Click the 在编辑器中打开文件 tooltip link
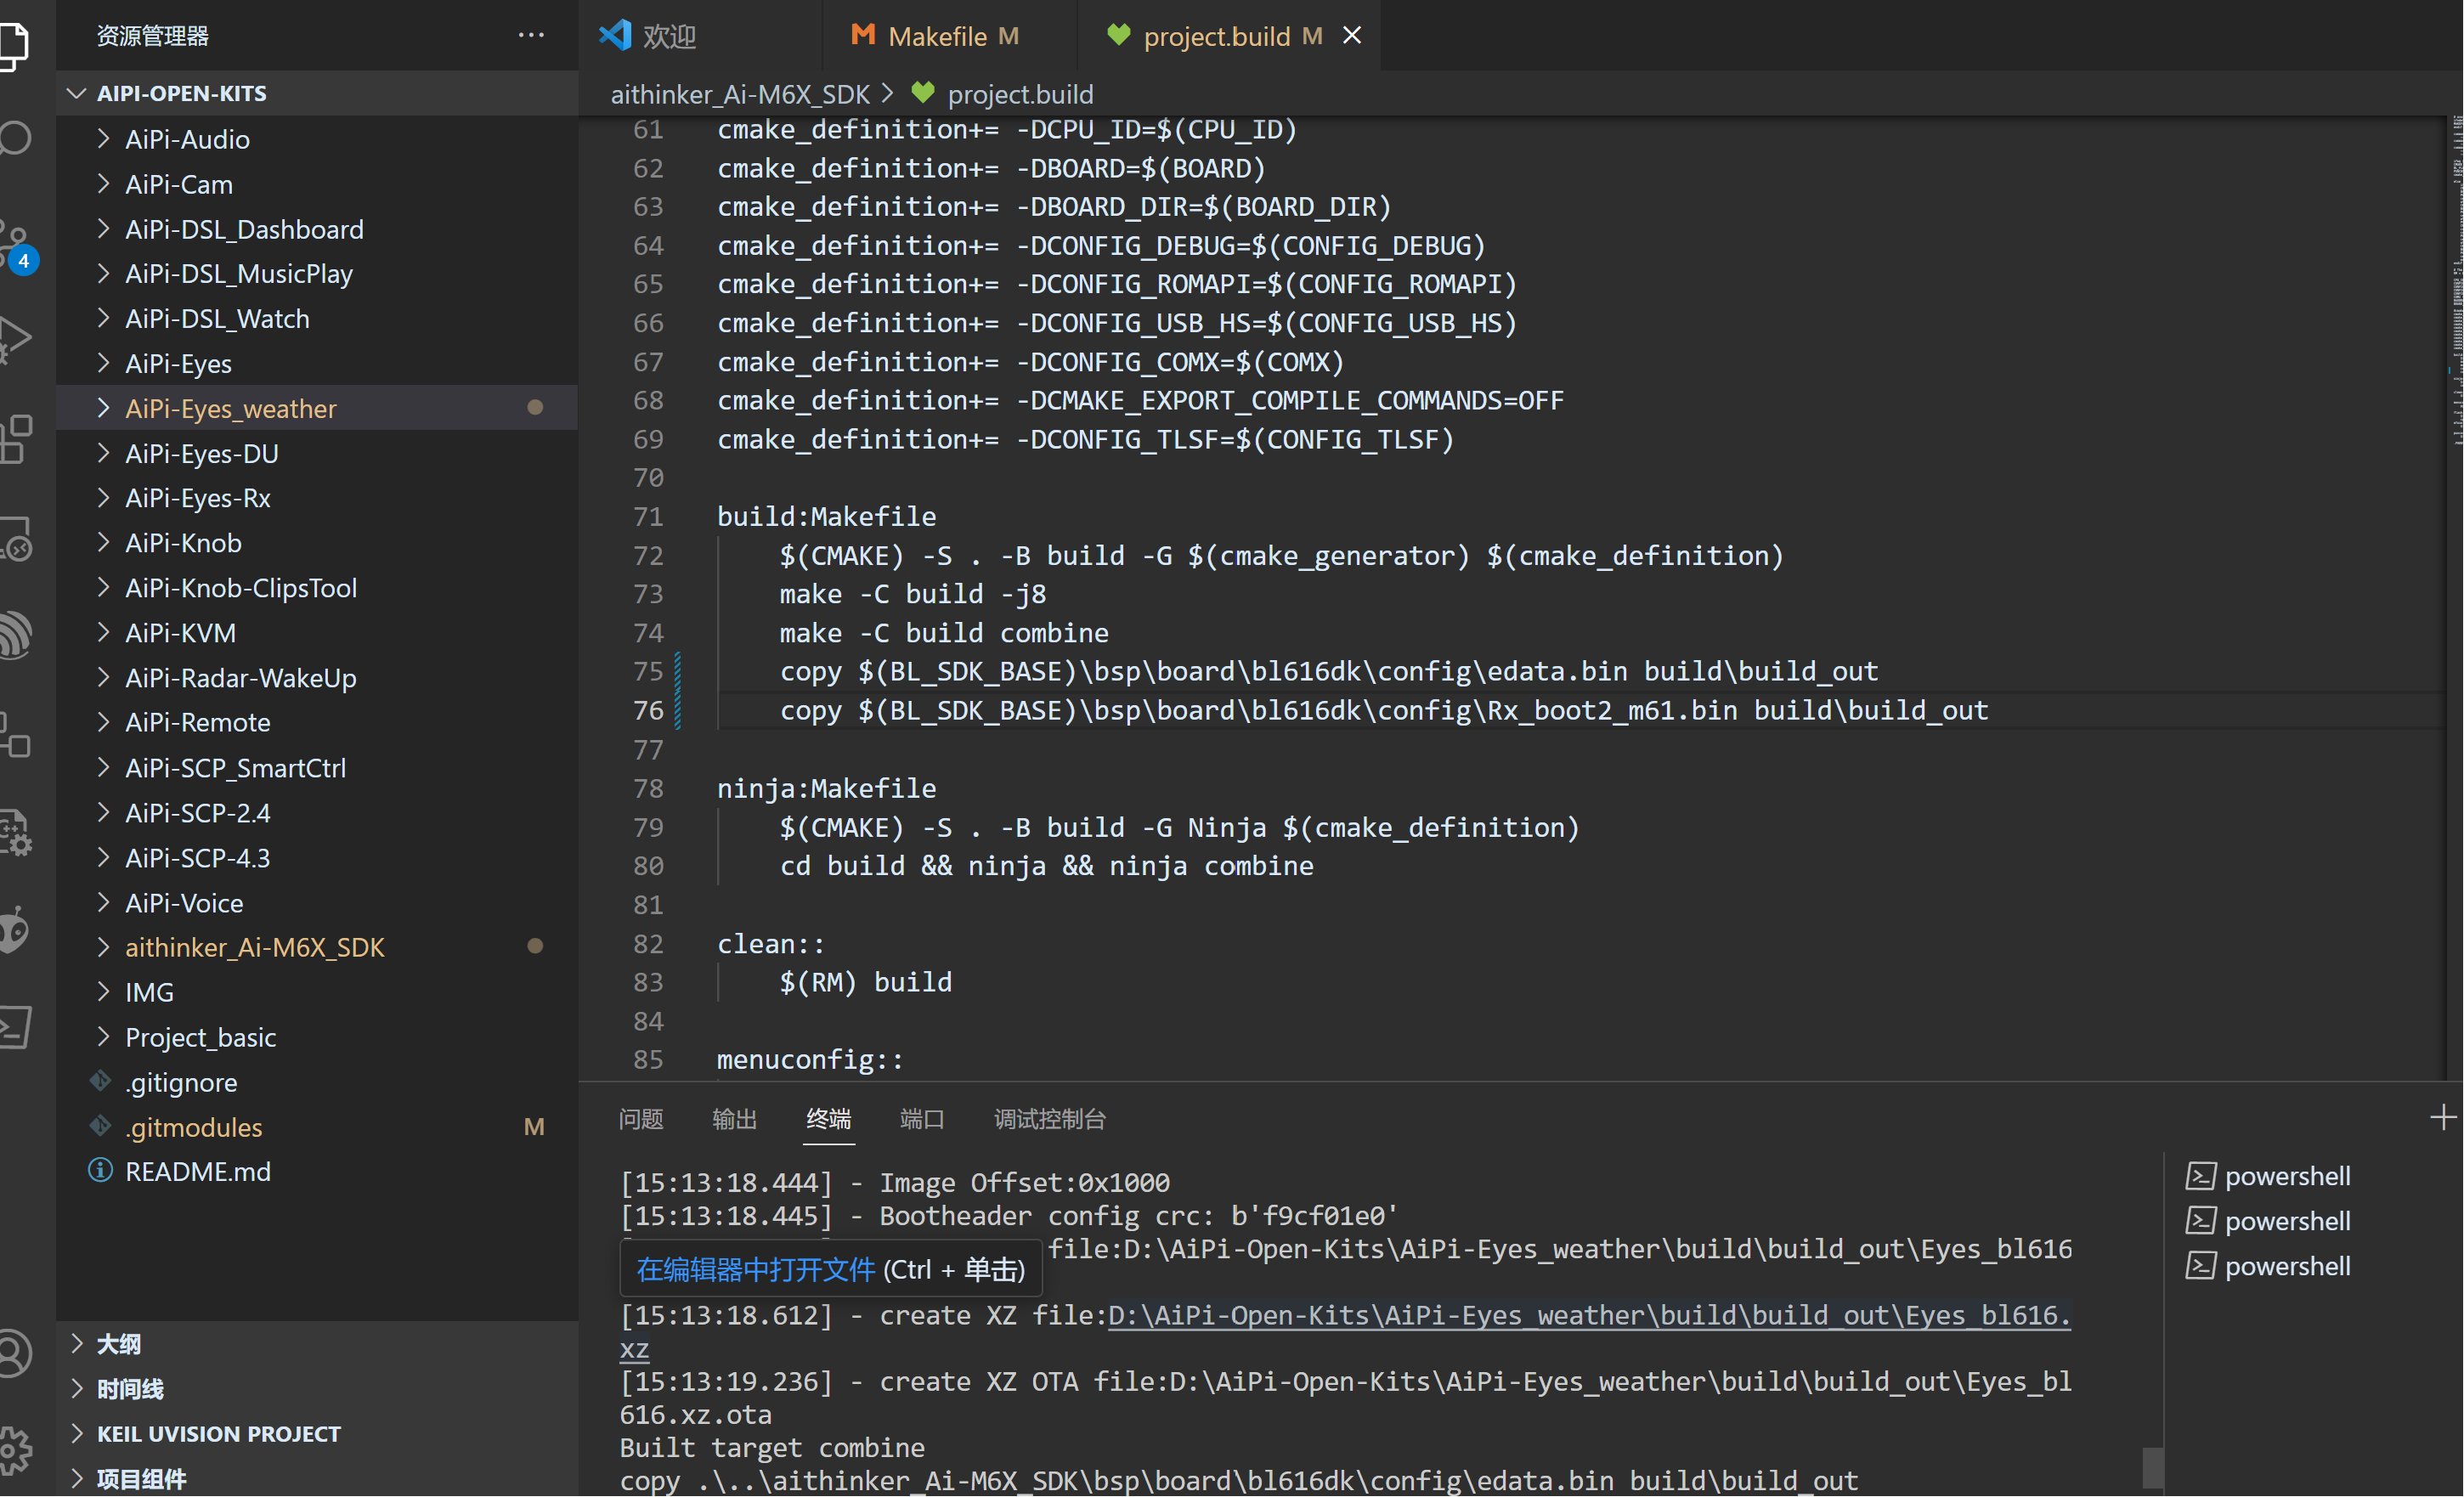This screenshot has height=1497, width=2464. pos(756,1269)
